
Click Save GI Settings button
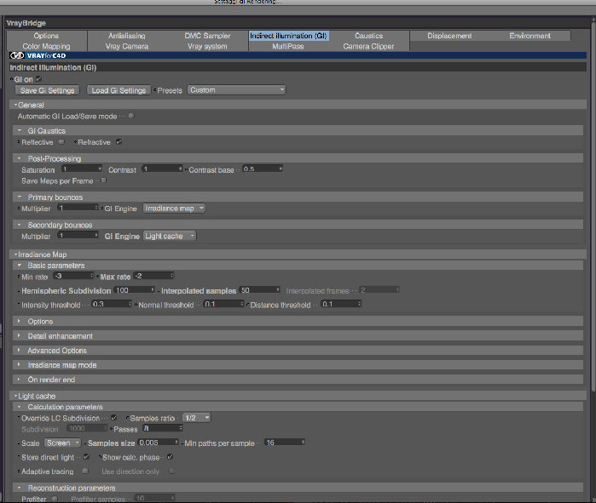tap(47, 90)
